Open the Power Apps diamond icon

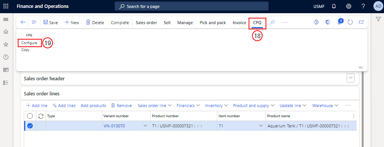click(x=316, y=22)
